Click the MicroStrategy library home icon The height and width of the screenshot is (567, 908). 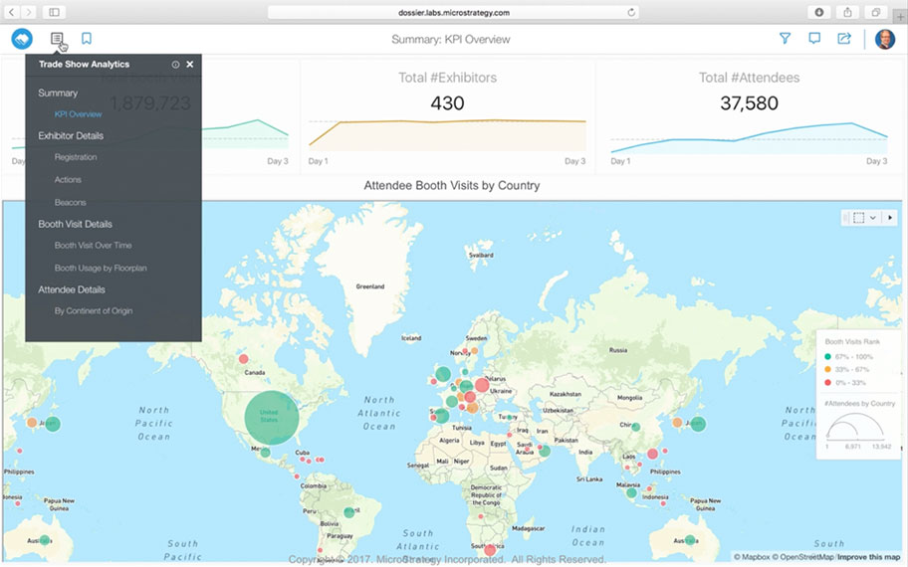[x=22, y=39]
